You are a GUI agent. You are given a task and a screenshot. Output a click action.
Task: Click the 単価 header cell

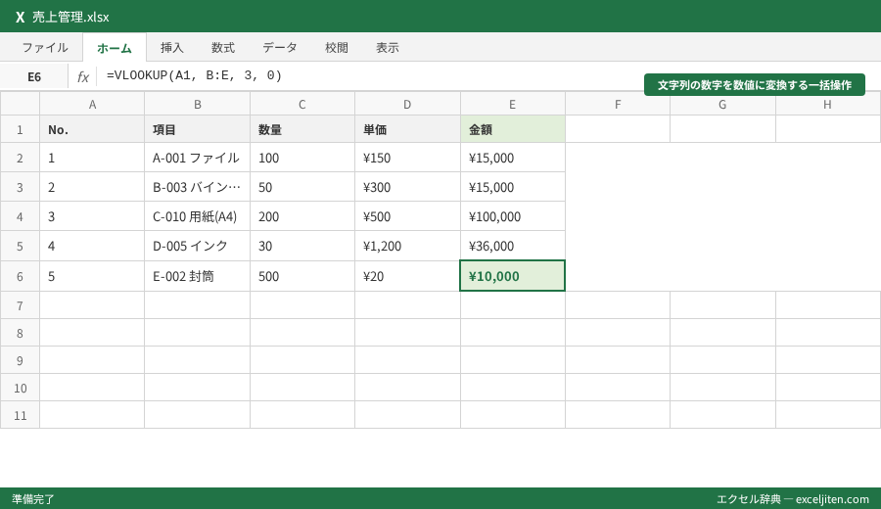click(407, 129)
